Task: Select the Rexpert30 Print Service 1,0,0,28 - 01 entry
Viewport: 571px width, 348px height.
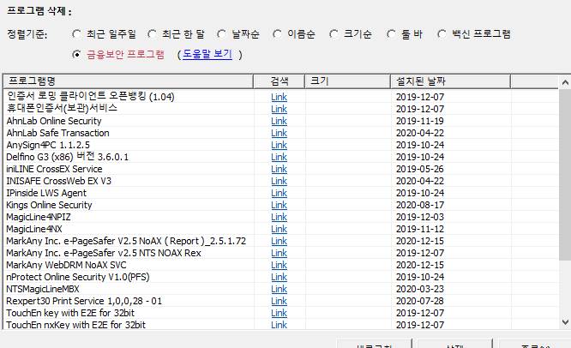Action: (x=84, y=301)
